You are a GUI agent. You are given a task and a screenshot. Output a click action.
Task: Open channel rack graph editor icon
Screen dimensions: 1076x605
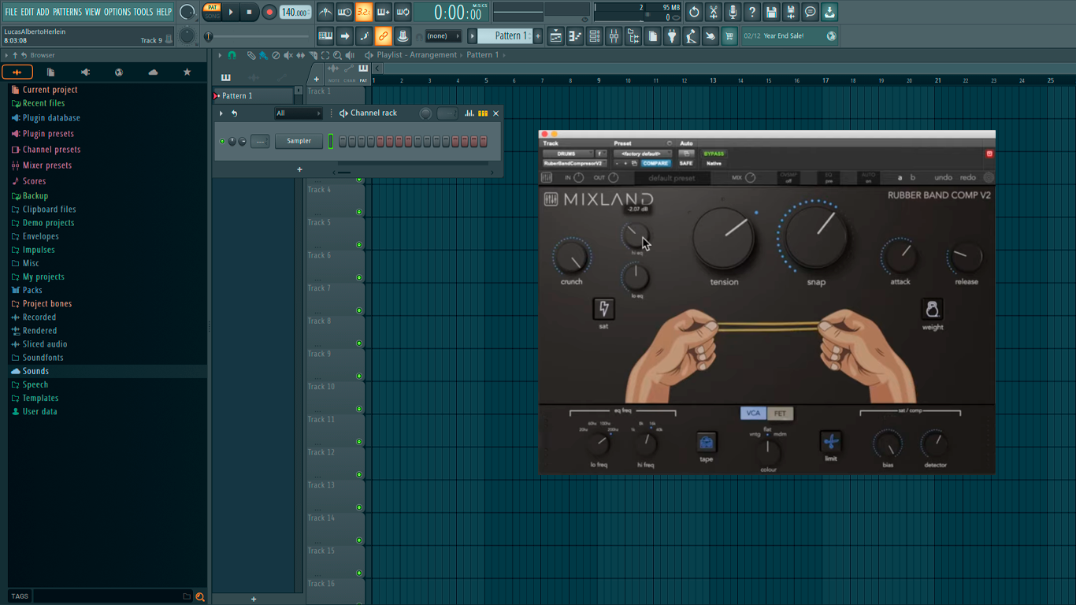[x=469, y=113]
